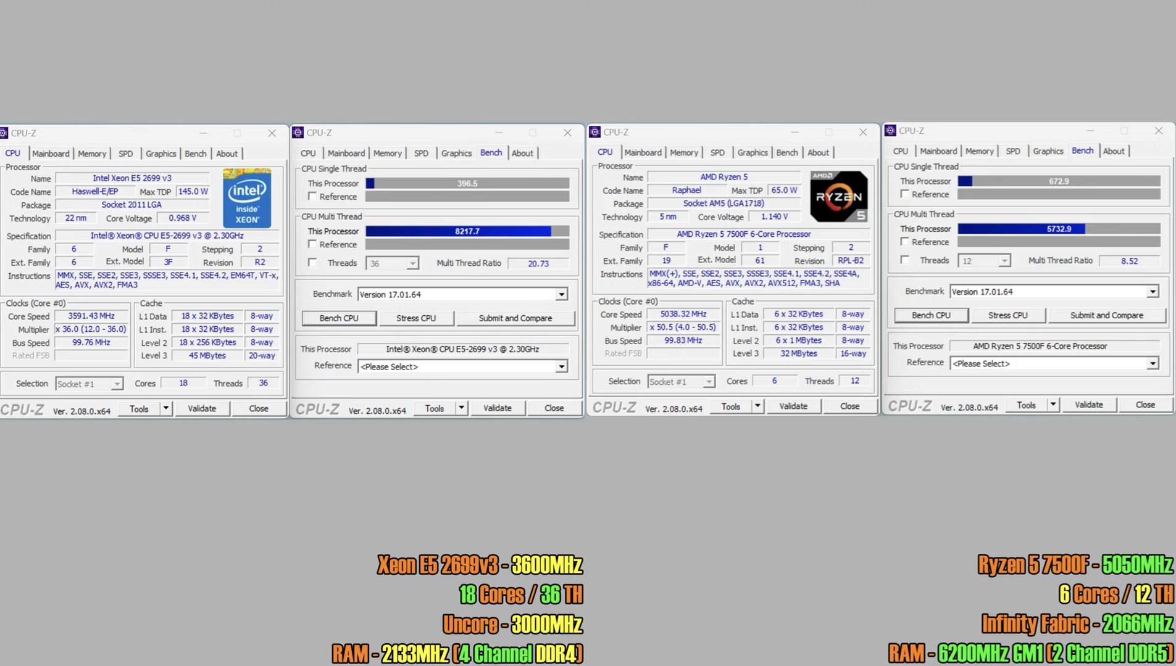Image resolution: width=1176 pixels, height=666 pixels.
Task: Click the CPU-Z title icon in the Ryzen CPU window
Action: point(595,132)
